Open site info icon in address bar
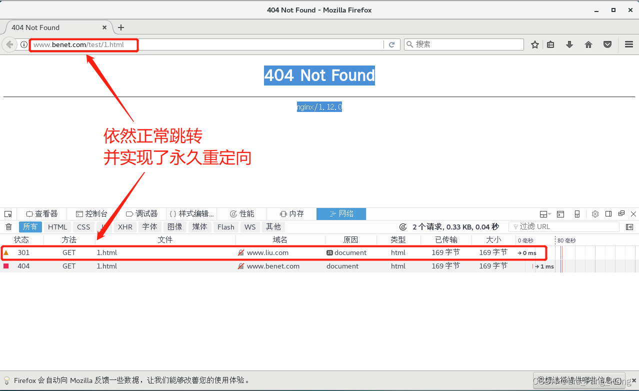 pyautogui.click(x=23, y=44)
